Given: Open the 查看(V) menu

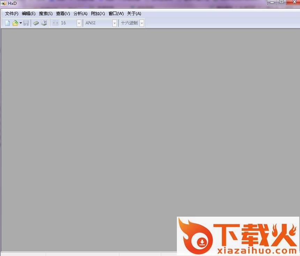Looking at the screenshot, I should (x=63, y=14).
